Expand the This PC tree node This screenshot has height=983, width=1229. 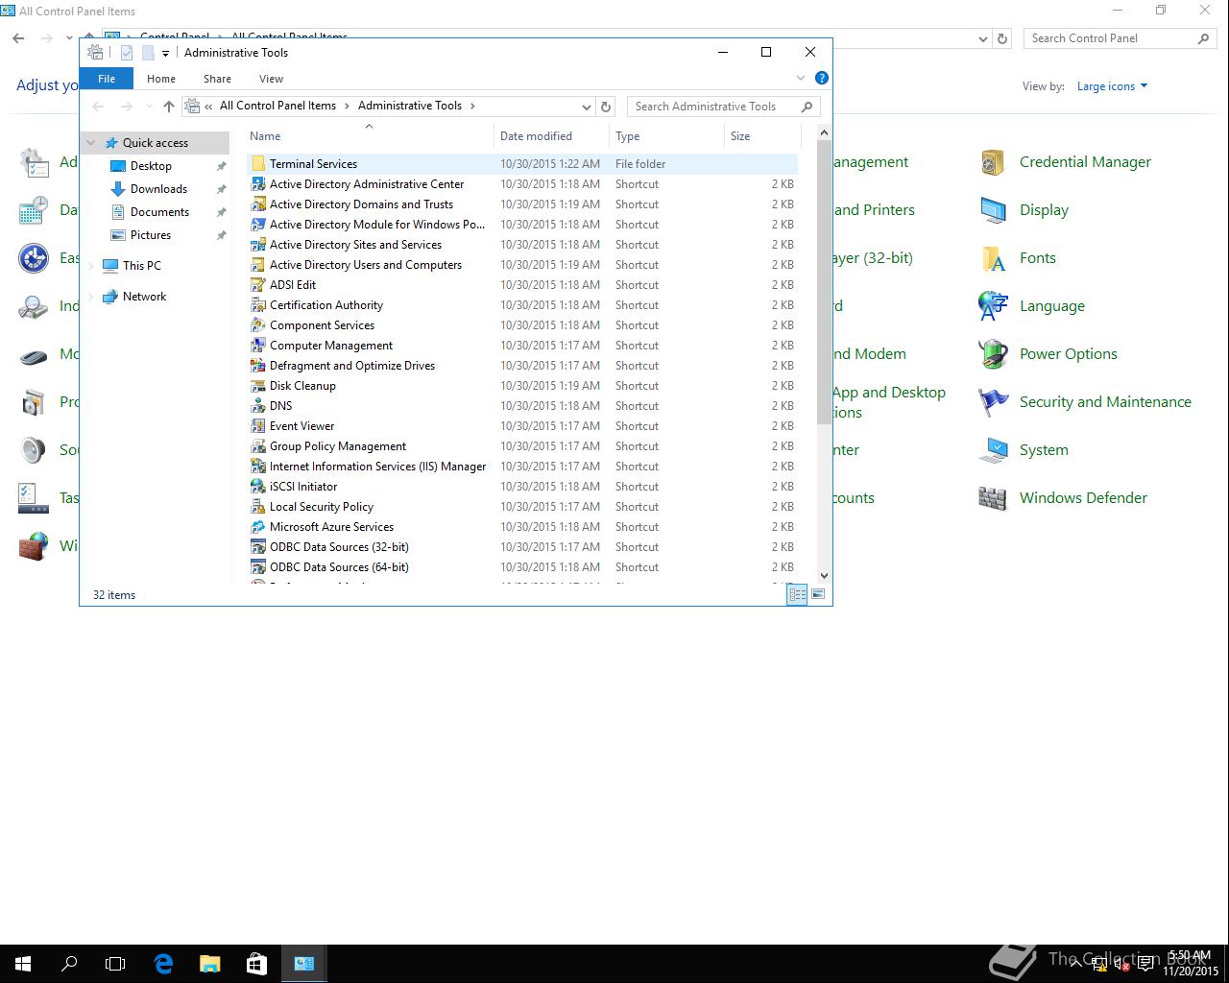(x=91, y=266)
